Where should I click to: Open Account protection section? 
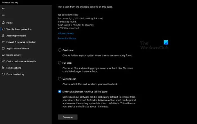(16, 36)
